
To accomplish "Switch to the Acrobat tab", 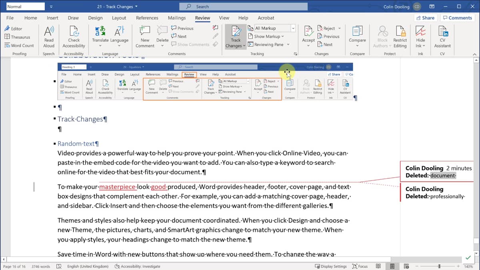I will pos(266,18).
